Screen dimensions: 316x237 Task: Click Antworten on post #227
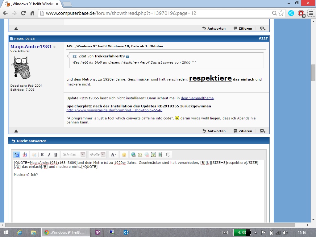214,131
